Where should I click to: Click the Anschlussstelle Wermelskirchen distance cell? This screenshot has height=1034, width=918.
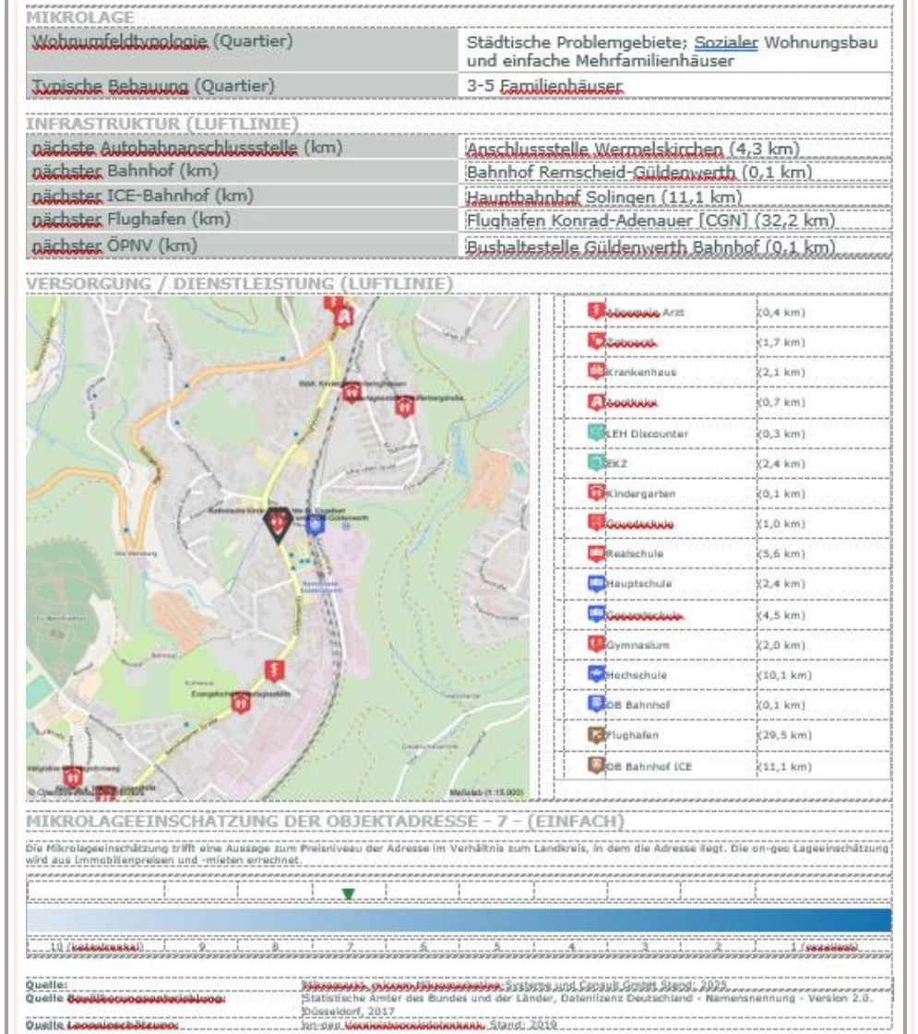(x=674, y=149)
